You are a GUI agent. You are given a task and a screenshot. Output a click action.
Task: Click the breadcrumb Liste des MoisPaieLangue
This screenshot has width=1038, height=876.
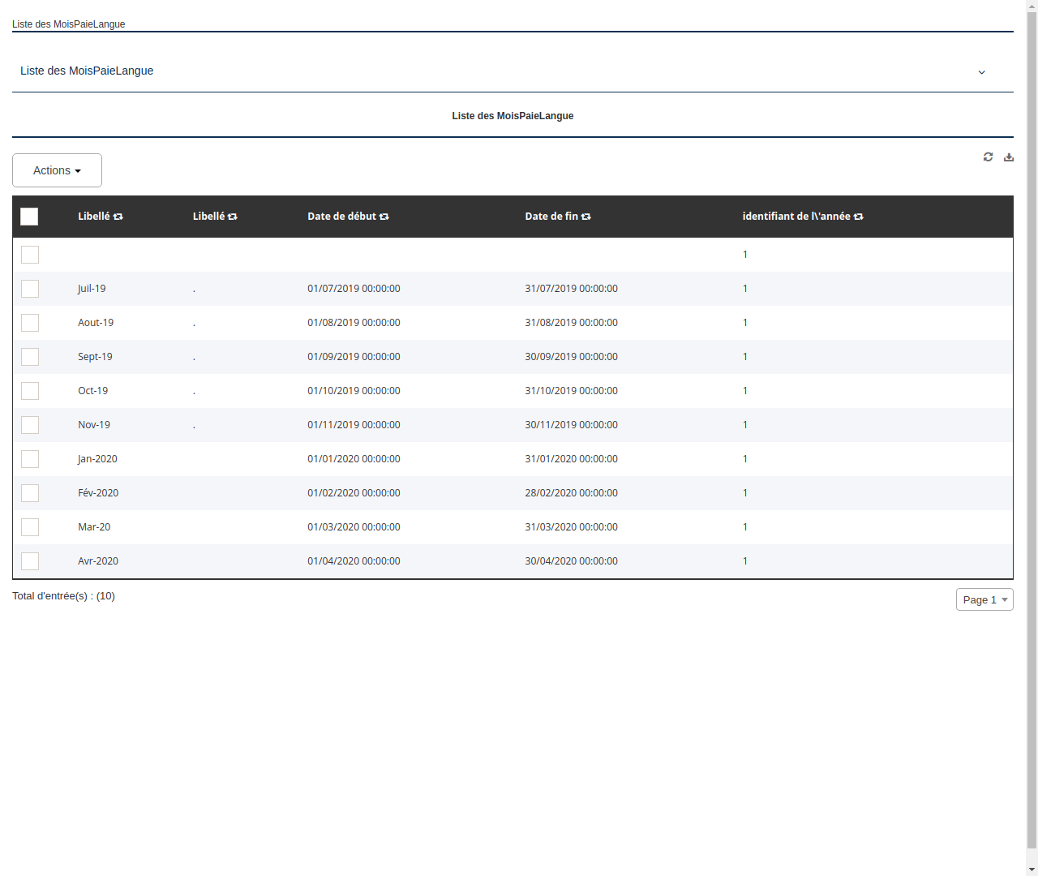coord(68,24)
